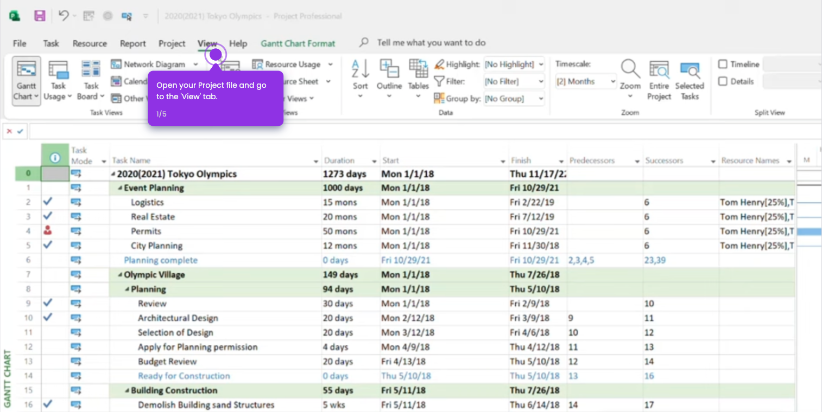Image resolution: width=822 pixels, height=412 pixels.
Task: Click the Undo arrow icon
Action: click(x=64, y=16)
